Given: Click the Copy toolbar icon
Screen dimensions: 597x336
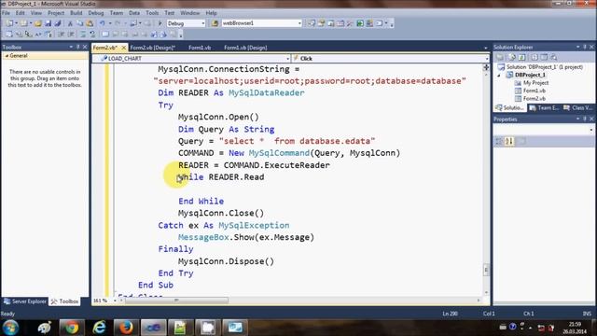Looking at the screenshot, I should pyautogui.click(x=80, y=23).
